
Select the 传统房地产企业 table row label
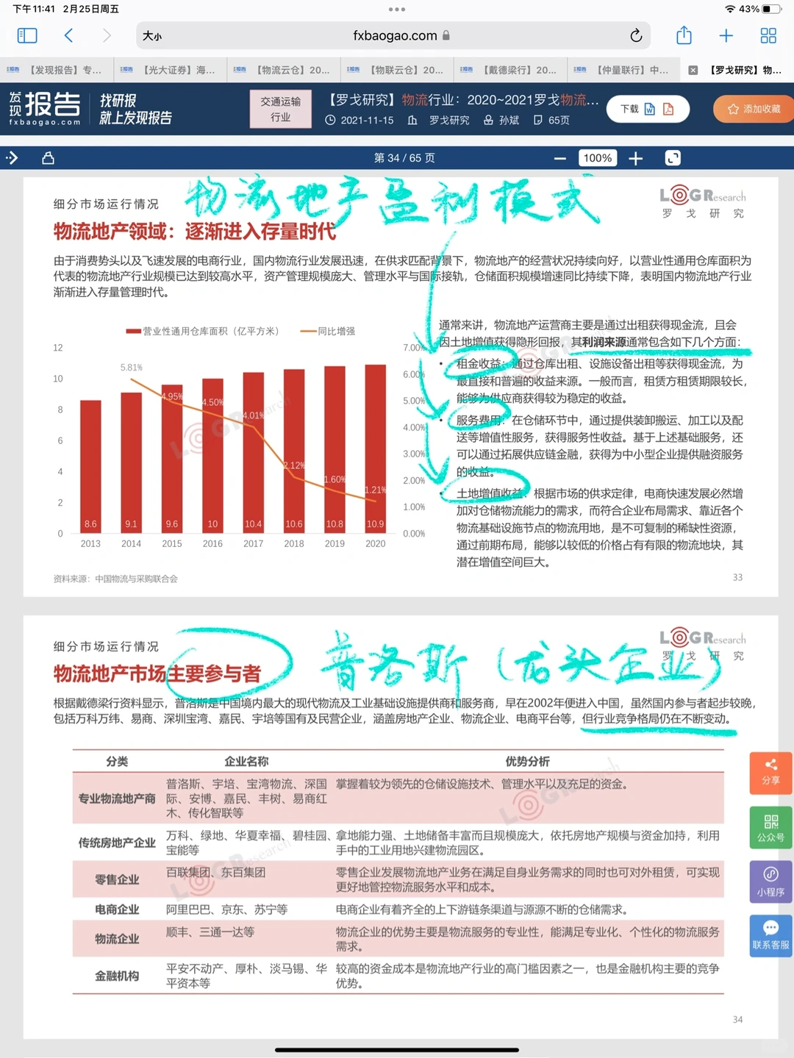tap(117, 843)
